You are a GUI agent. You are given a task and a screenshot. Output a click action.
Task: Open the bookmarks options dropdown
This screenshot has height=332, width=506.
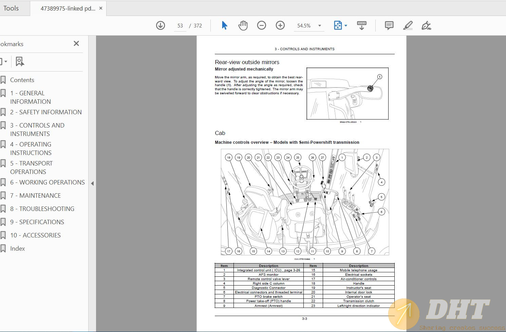click(x=4, y=62)
